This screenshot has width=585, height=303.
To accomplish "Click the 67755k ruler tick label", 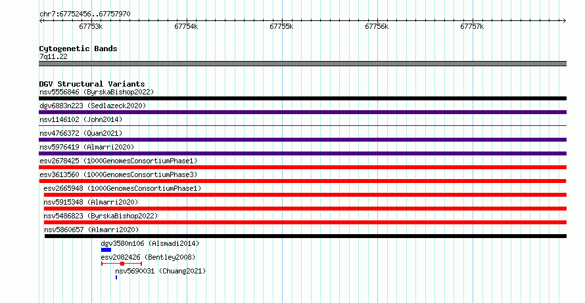I will point(281,26).
